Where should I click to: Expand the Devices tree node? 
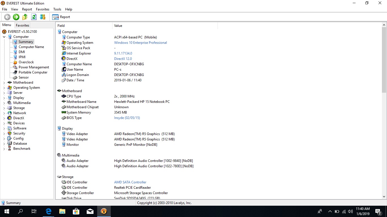[4, 123]
